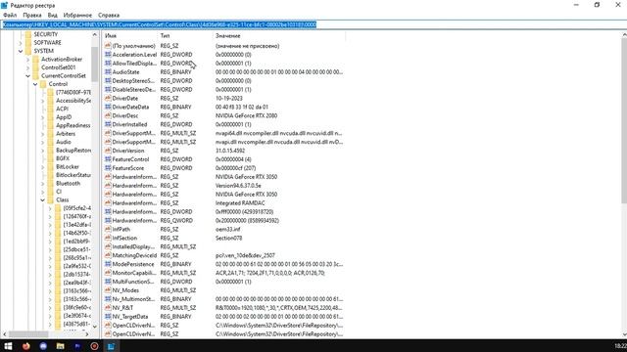Click the NV_R&T value icon
The image size is (627, 352).
tap(108, 308)
